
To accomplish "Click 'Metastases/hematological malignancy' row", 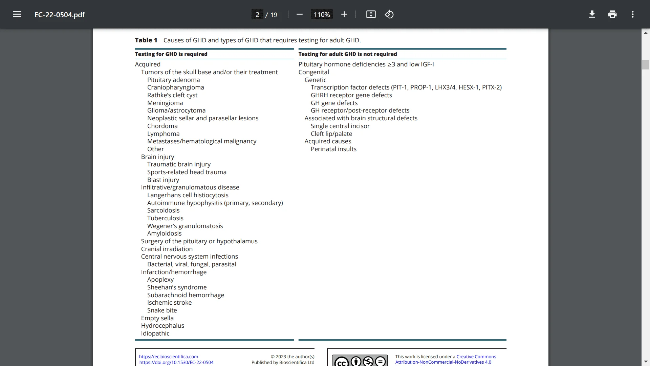I will 201,141.
